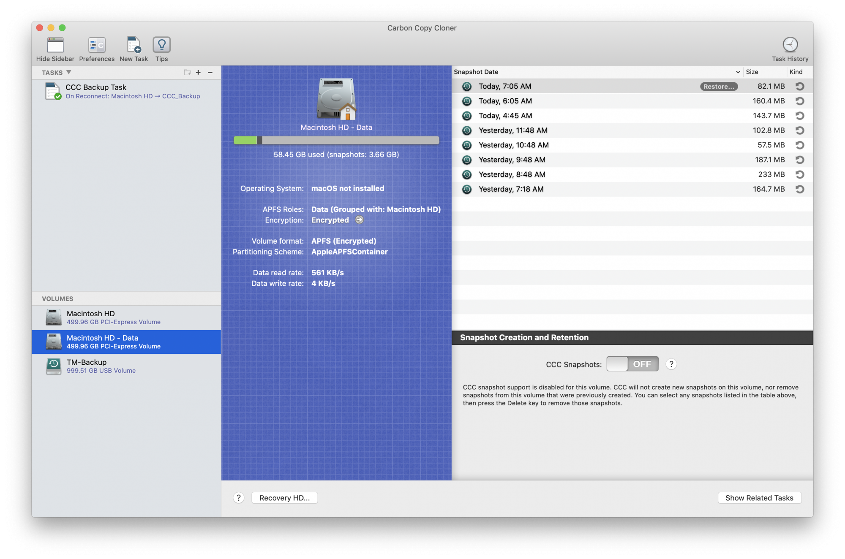The width and height of the screenshot is (845, 559).
Task: Sort snapshots by the Kind column
Action: [x=799, y=72]
